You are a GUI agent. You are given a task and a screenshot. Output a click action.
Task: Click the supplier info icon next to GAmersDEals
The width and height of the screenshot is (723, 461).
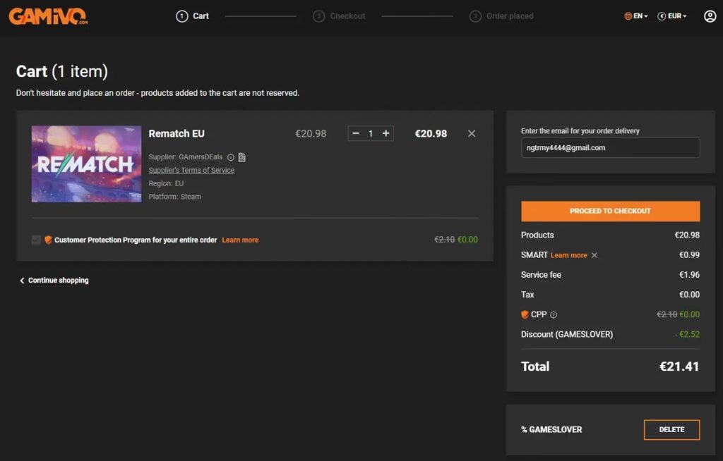[231, 157]
